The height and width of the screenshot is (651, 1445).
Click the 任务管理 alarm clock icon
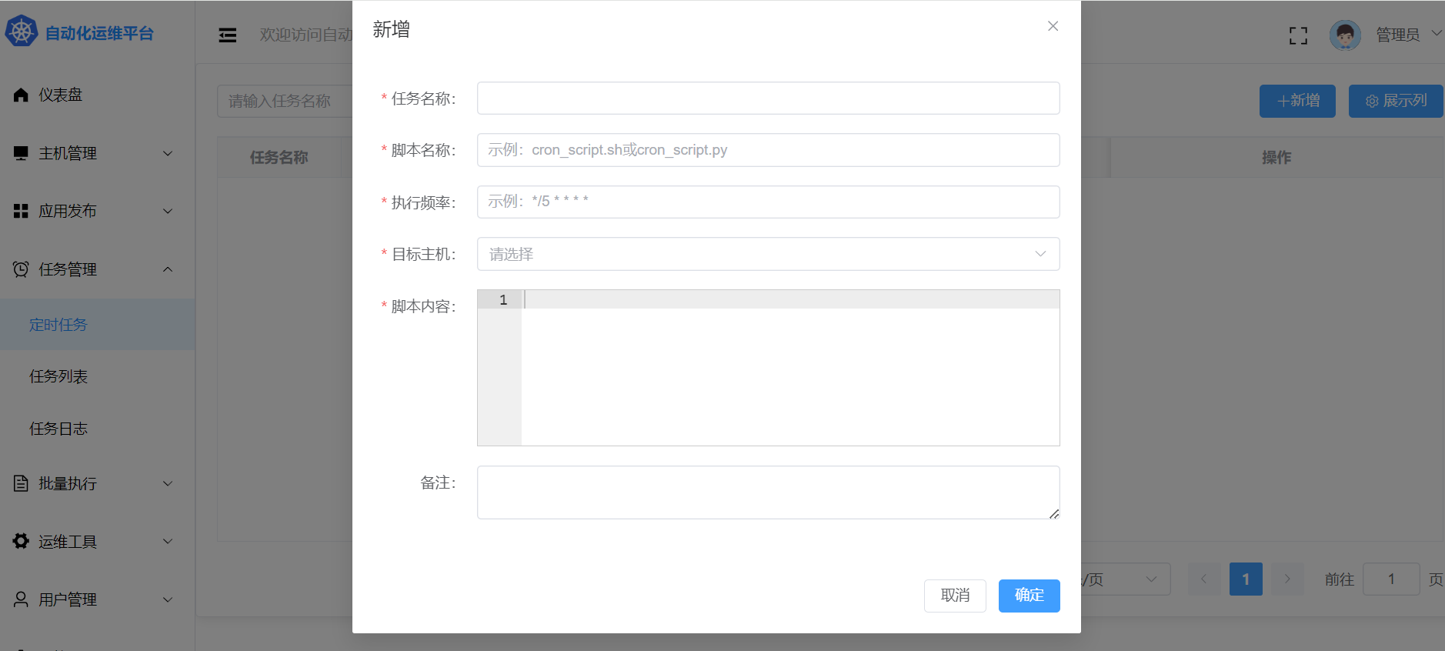pyautogui.click(x=21, y=269)
